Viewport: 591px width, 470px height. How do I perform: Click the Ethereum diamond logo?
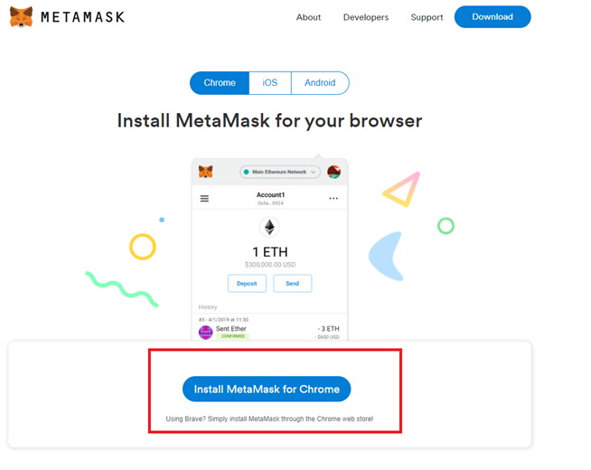tap(268, 227)
